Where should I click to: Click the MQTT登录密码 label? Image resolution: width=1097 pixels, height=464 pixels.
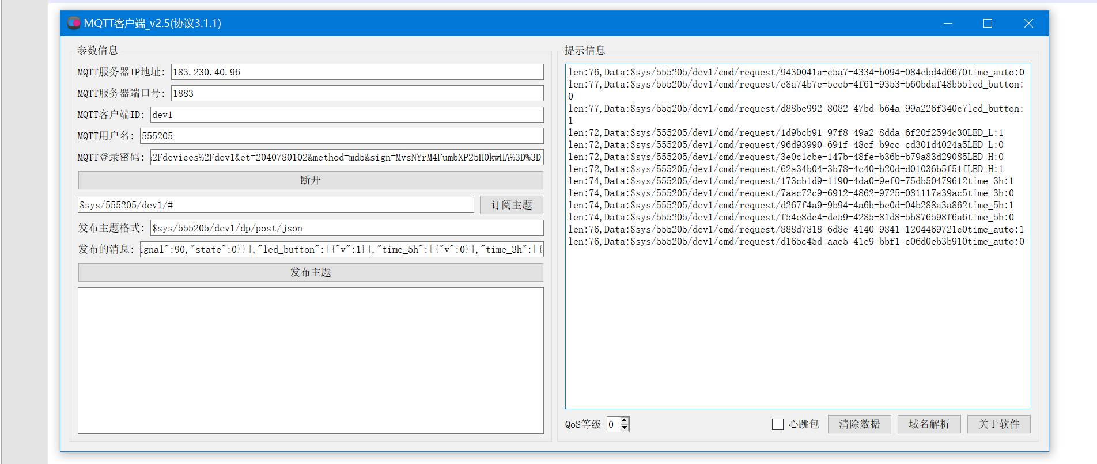pos(111,157)
